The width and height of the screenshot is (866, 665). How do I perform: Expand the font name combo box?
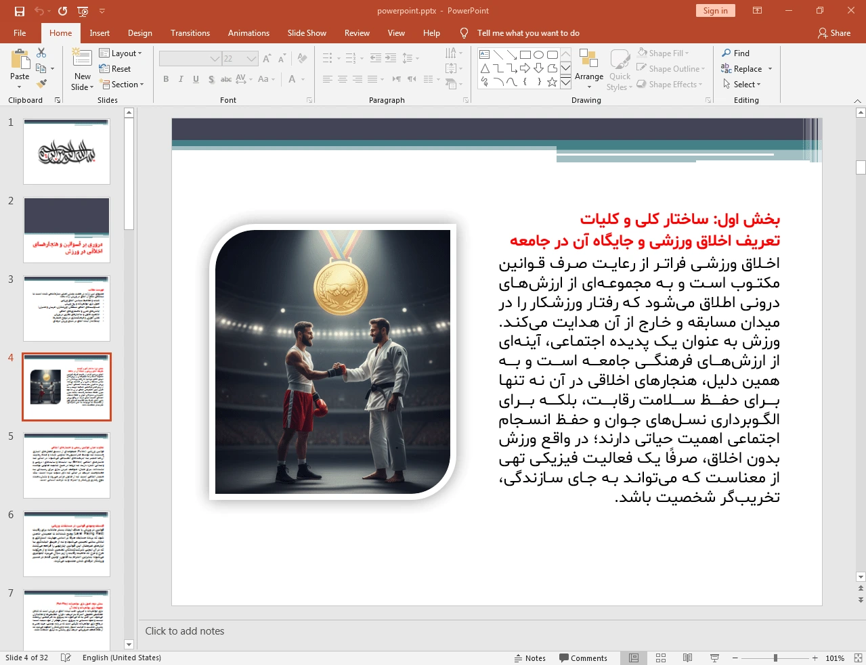tap(215, 59)
